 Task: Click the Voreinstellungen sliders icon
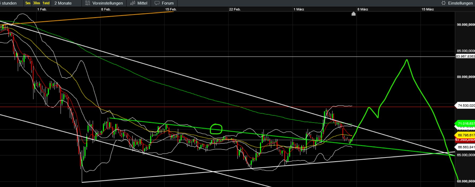[x=87, y=3]
